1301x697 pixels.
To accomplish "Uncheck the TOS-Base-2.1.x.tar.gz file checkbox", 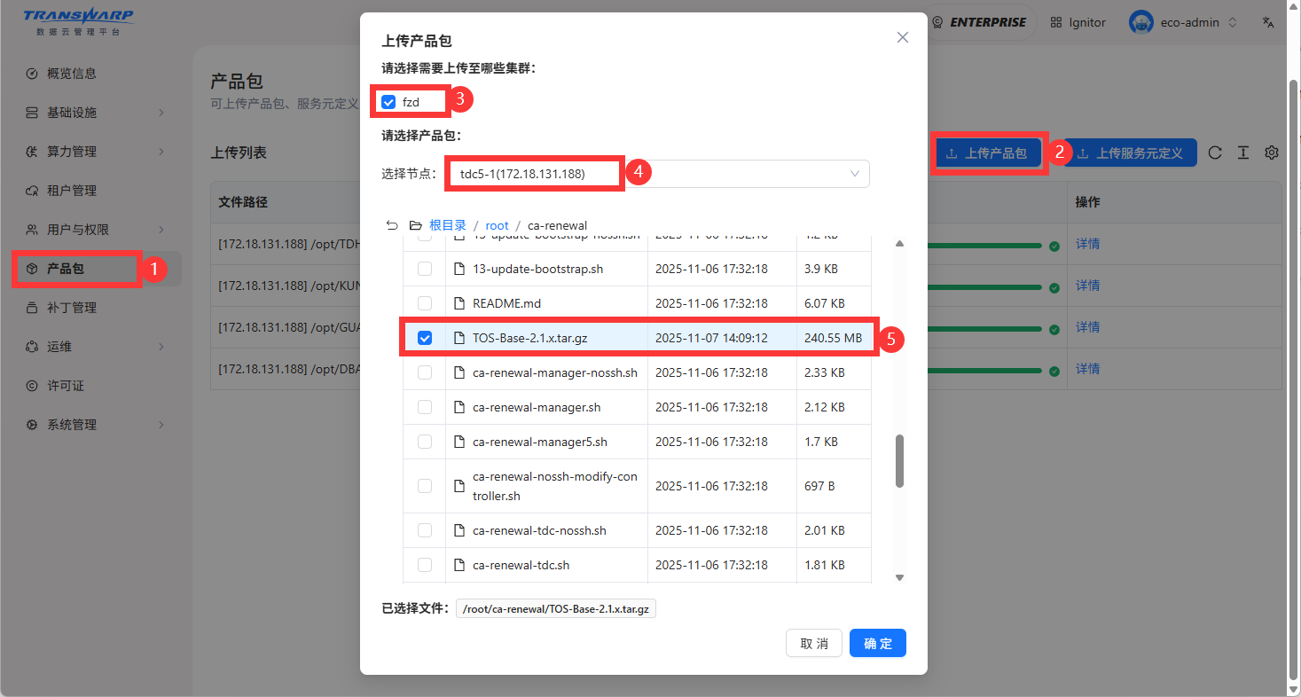I will (x=425, y=338).
